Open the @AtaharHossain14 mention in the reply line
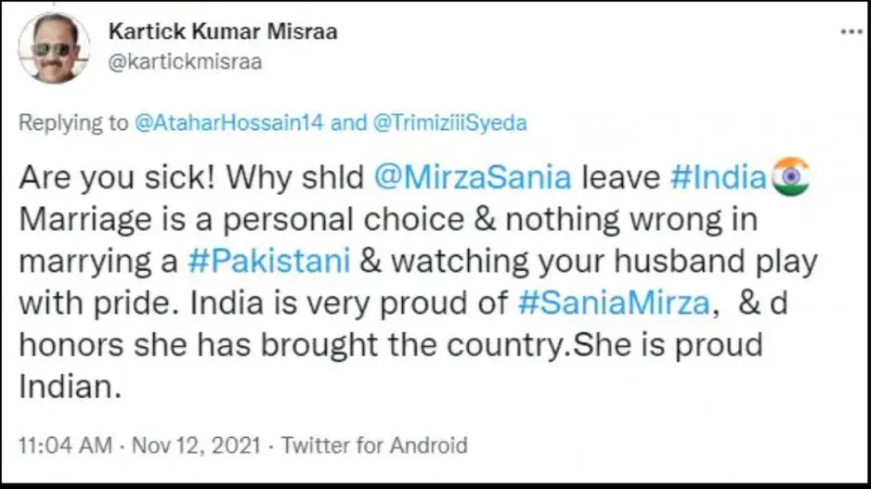871x489 pixels. [x=228, y=123]
